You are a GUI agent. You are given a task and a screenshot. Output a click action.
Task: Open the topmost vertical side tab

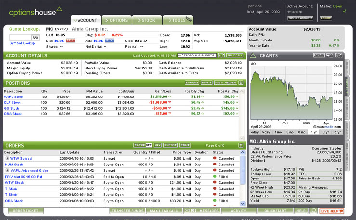347,67
